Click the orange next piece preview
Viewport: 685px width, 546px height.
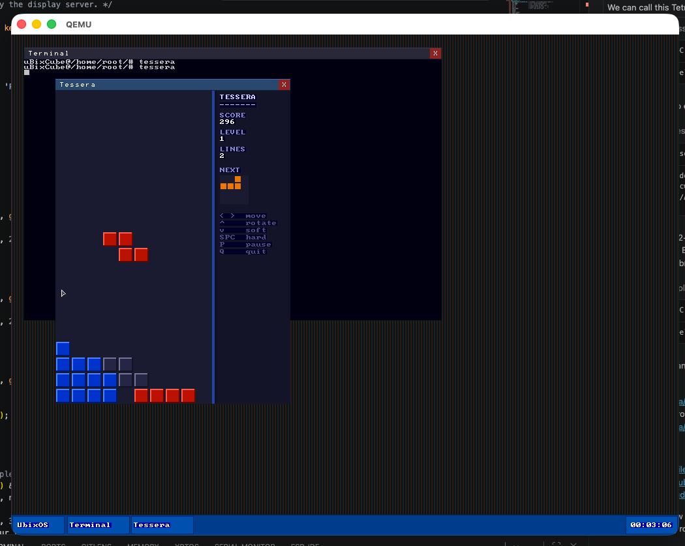[231, 183]
